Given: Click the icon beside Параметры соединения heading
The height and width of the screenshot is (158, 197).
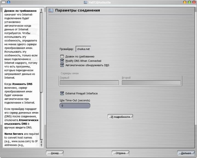Looking at the screenshot, I should pyautogui.click(x=51, y=10).
